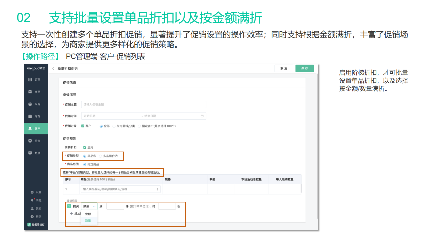This screenshot has width=430, height=241.
Task: Click the 商品 products icon in sidebar
Action: (30, 92)
